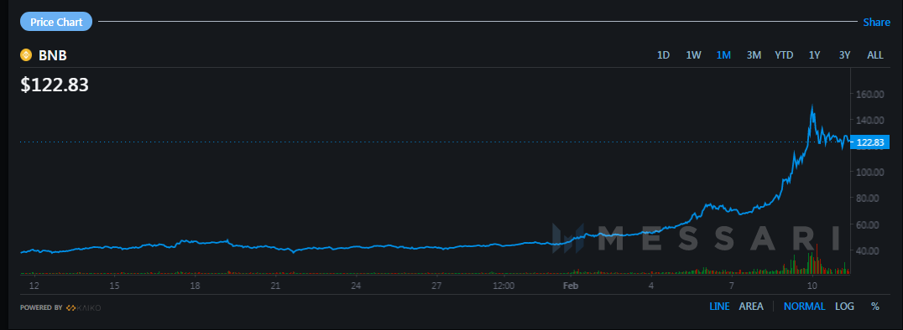Open the Price Chart tab pill
The height and width of the screenshot is (330, 903).
(x=56, y=22)
